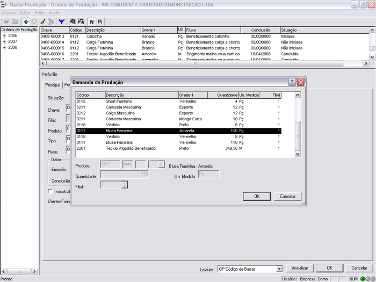Click the blue funnel filter icon
376x282 pixels.
pos(61,21)
